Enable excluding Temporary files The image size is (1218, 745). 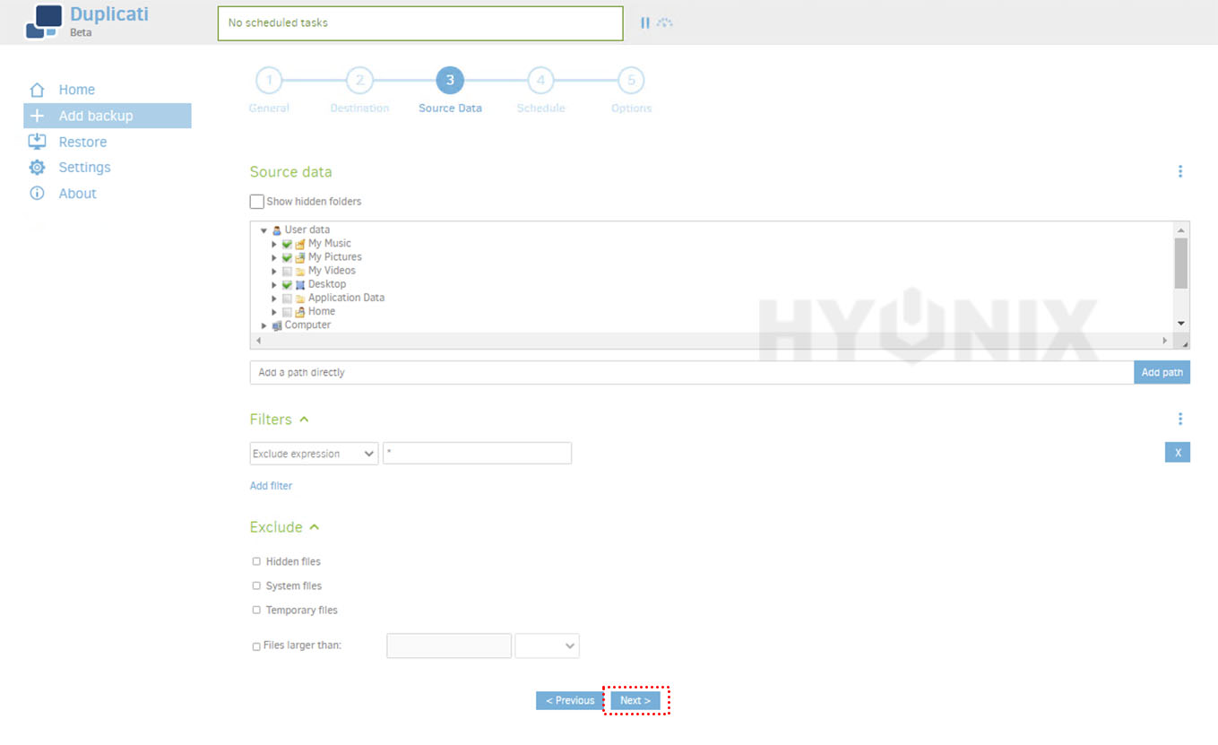[x=256, y=610]
